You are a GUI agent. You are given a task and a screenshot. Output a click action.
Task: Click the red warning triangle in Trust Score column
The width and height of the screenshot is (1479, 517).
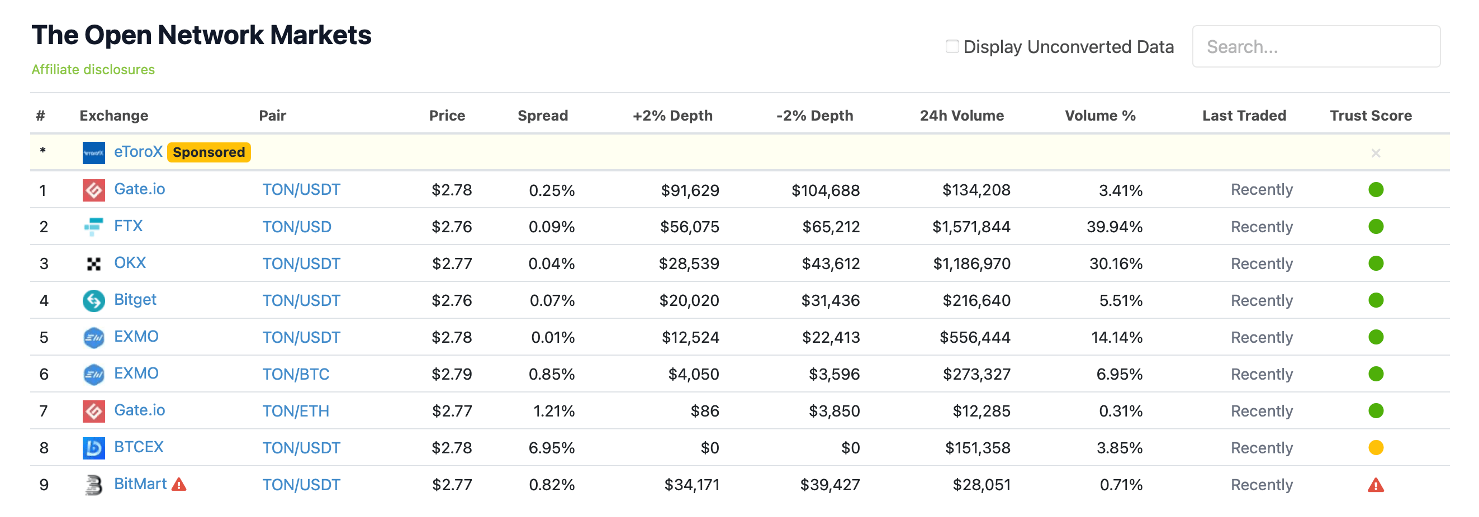[1375, 485]
